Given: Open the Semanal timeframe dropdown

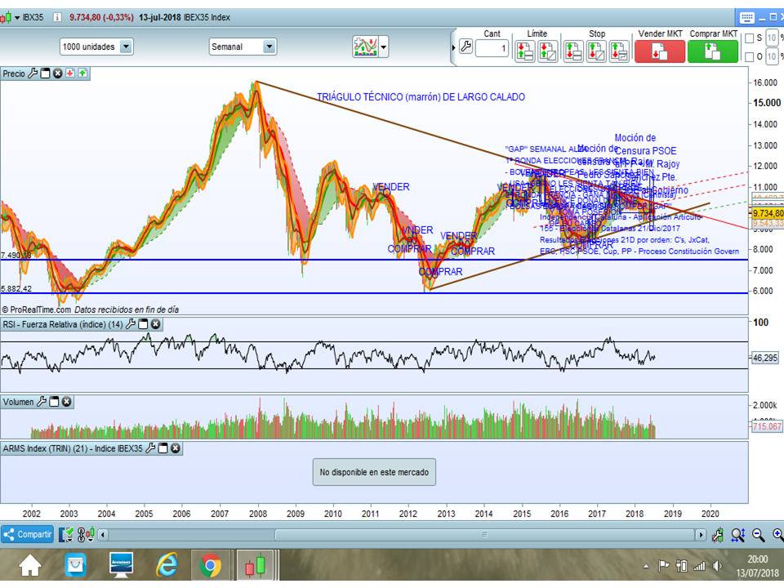Looking at the screenshot, I should click(x=269, y=47).
